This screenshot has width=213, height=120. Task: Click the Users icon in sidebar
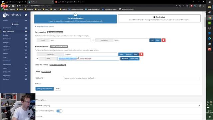[26, 68]
